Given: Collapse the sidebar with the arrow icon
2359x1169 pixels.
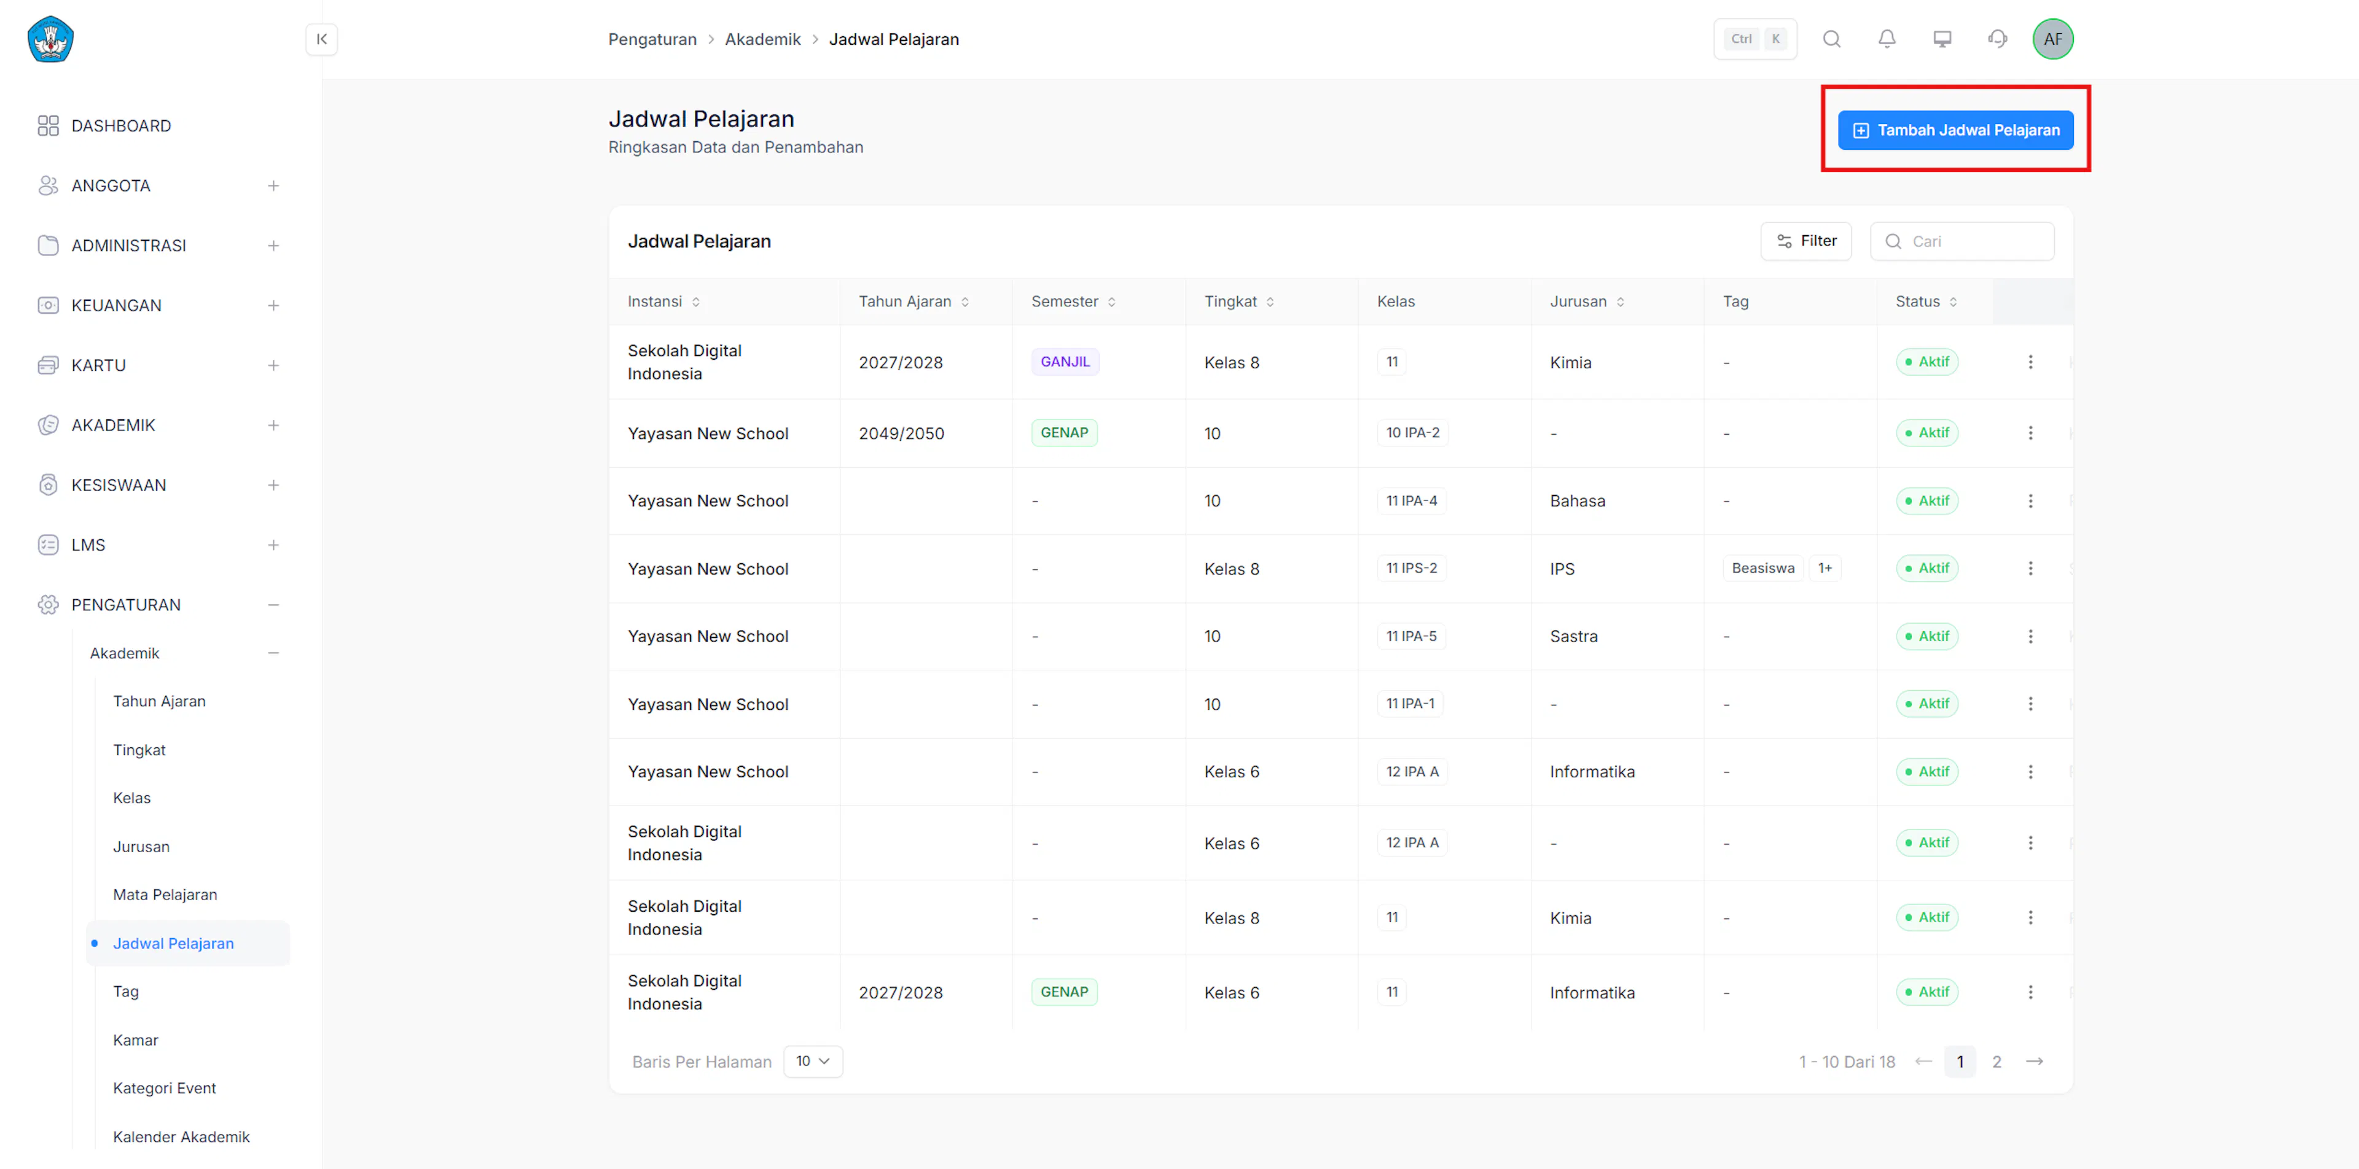Looking at the screenshot, I should click(321, 39).
